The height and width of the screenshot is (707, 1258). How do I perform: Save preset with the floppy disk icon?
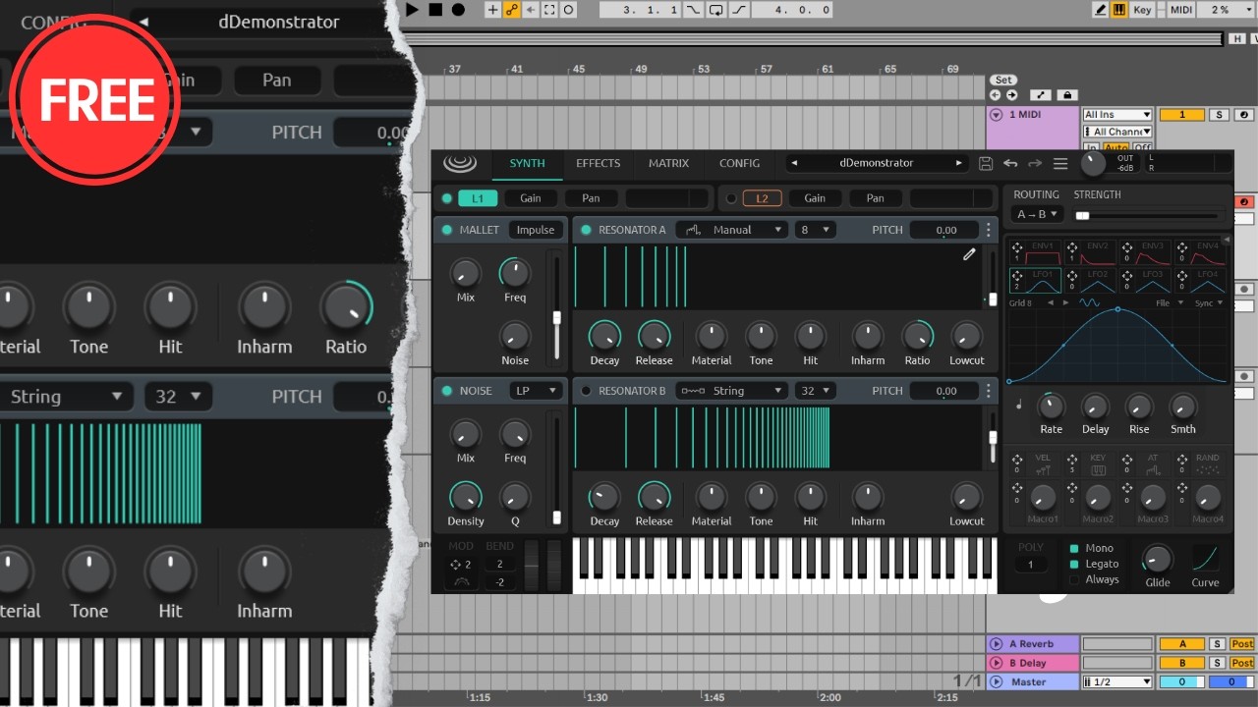[x=986, y=164]
